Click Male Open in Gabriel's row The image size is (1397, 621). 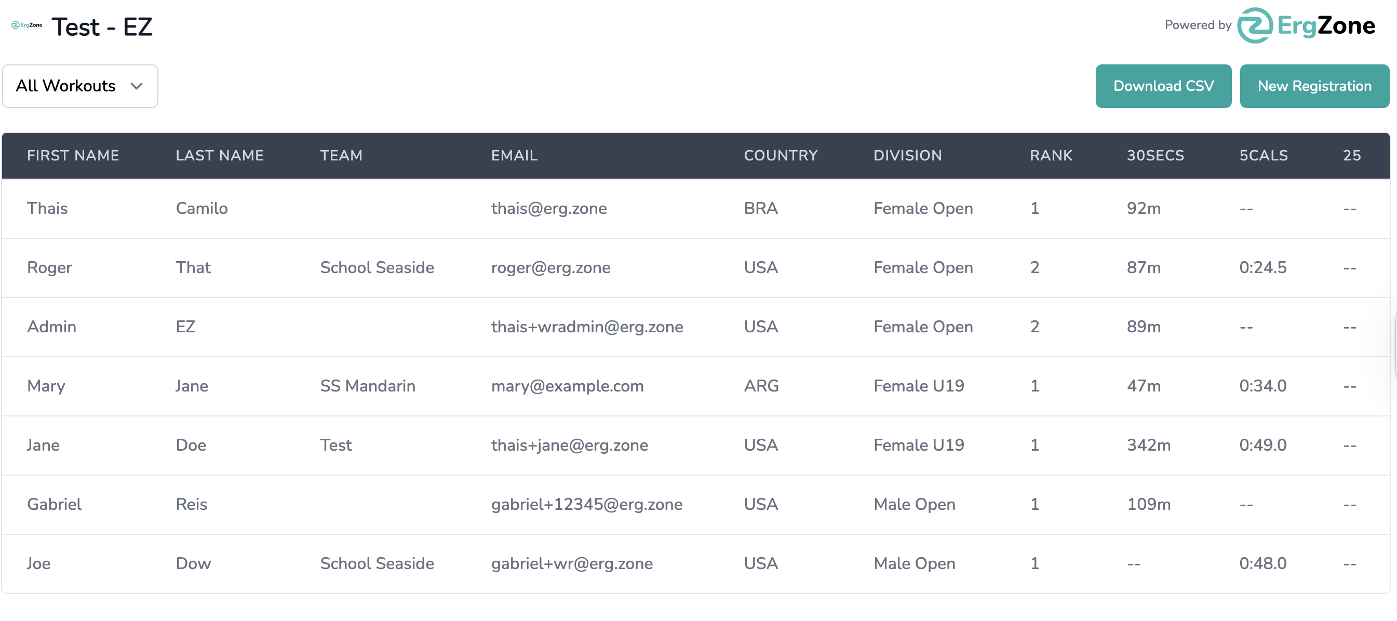coord(915,504)
